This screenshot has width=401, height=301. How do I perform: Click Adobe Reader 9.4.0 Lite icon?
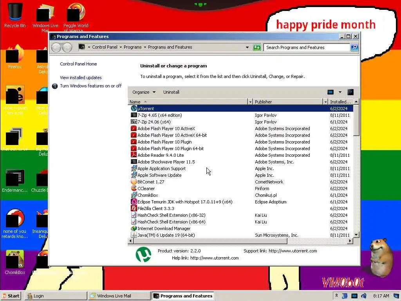134,155
